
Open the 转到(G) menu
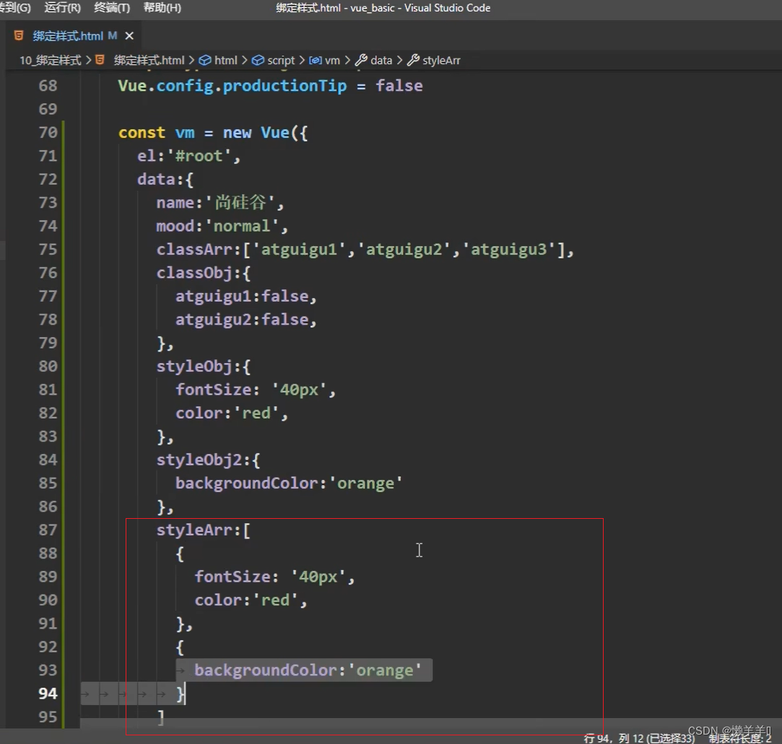click(14, 8)
